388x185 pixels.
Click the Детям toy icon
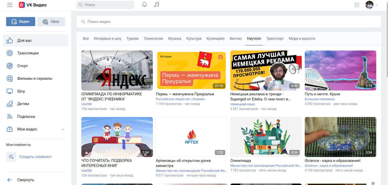10,104
